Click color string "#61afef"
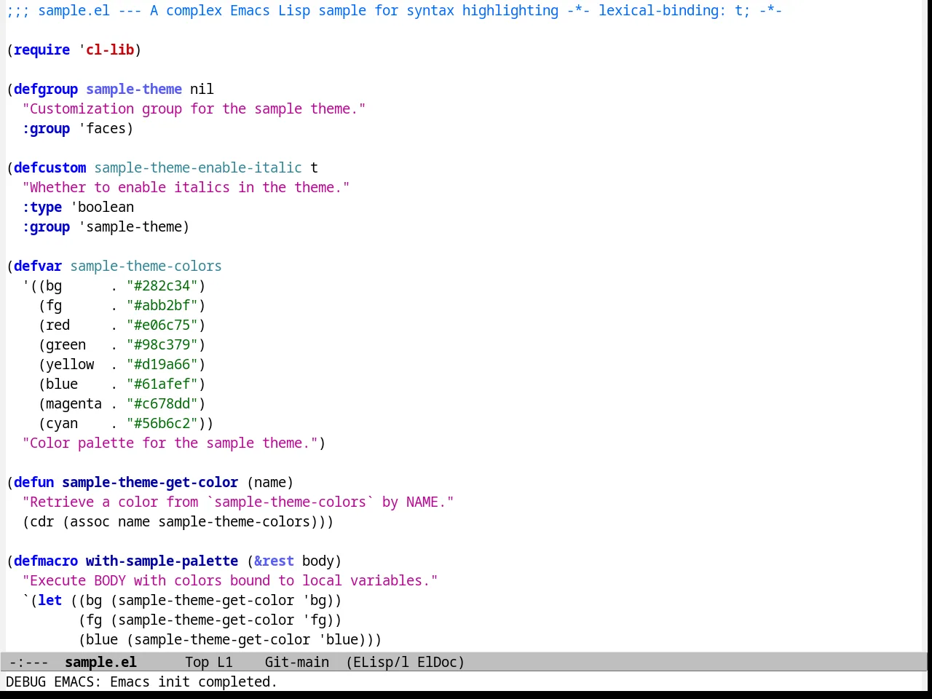Image resolution: width=932 pixels, height=699 pixels. point(162,384)
